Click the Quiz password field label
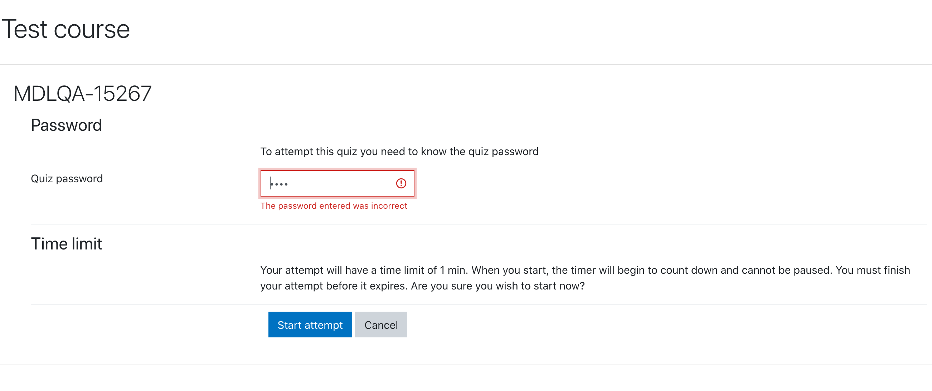Image resolution: width=932 pixels, height=391 pixels. [67, 178]
